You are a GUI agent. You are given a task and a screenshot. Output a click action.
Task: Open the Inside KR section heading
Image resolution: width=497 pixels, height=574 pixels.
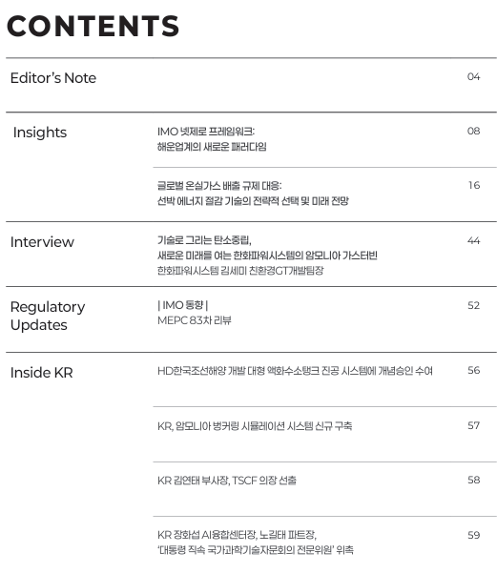point(41,373)
